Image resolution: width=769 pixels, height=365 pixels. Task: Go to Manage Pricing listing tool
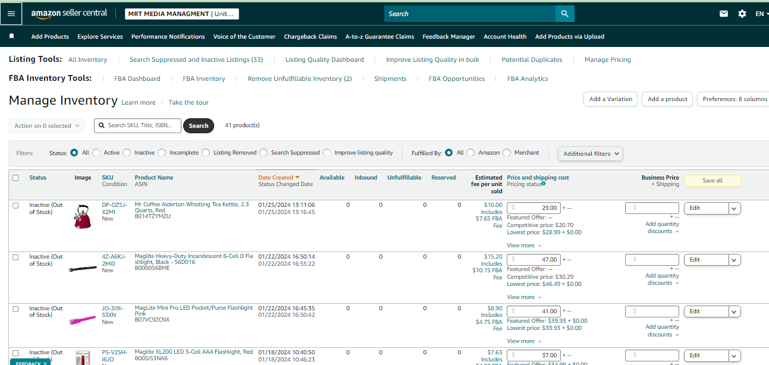(608, 59)
